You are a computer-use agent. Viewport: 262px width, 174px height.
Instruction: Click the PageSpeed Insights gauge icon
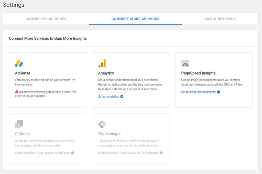(x=185, y=64)
